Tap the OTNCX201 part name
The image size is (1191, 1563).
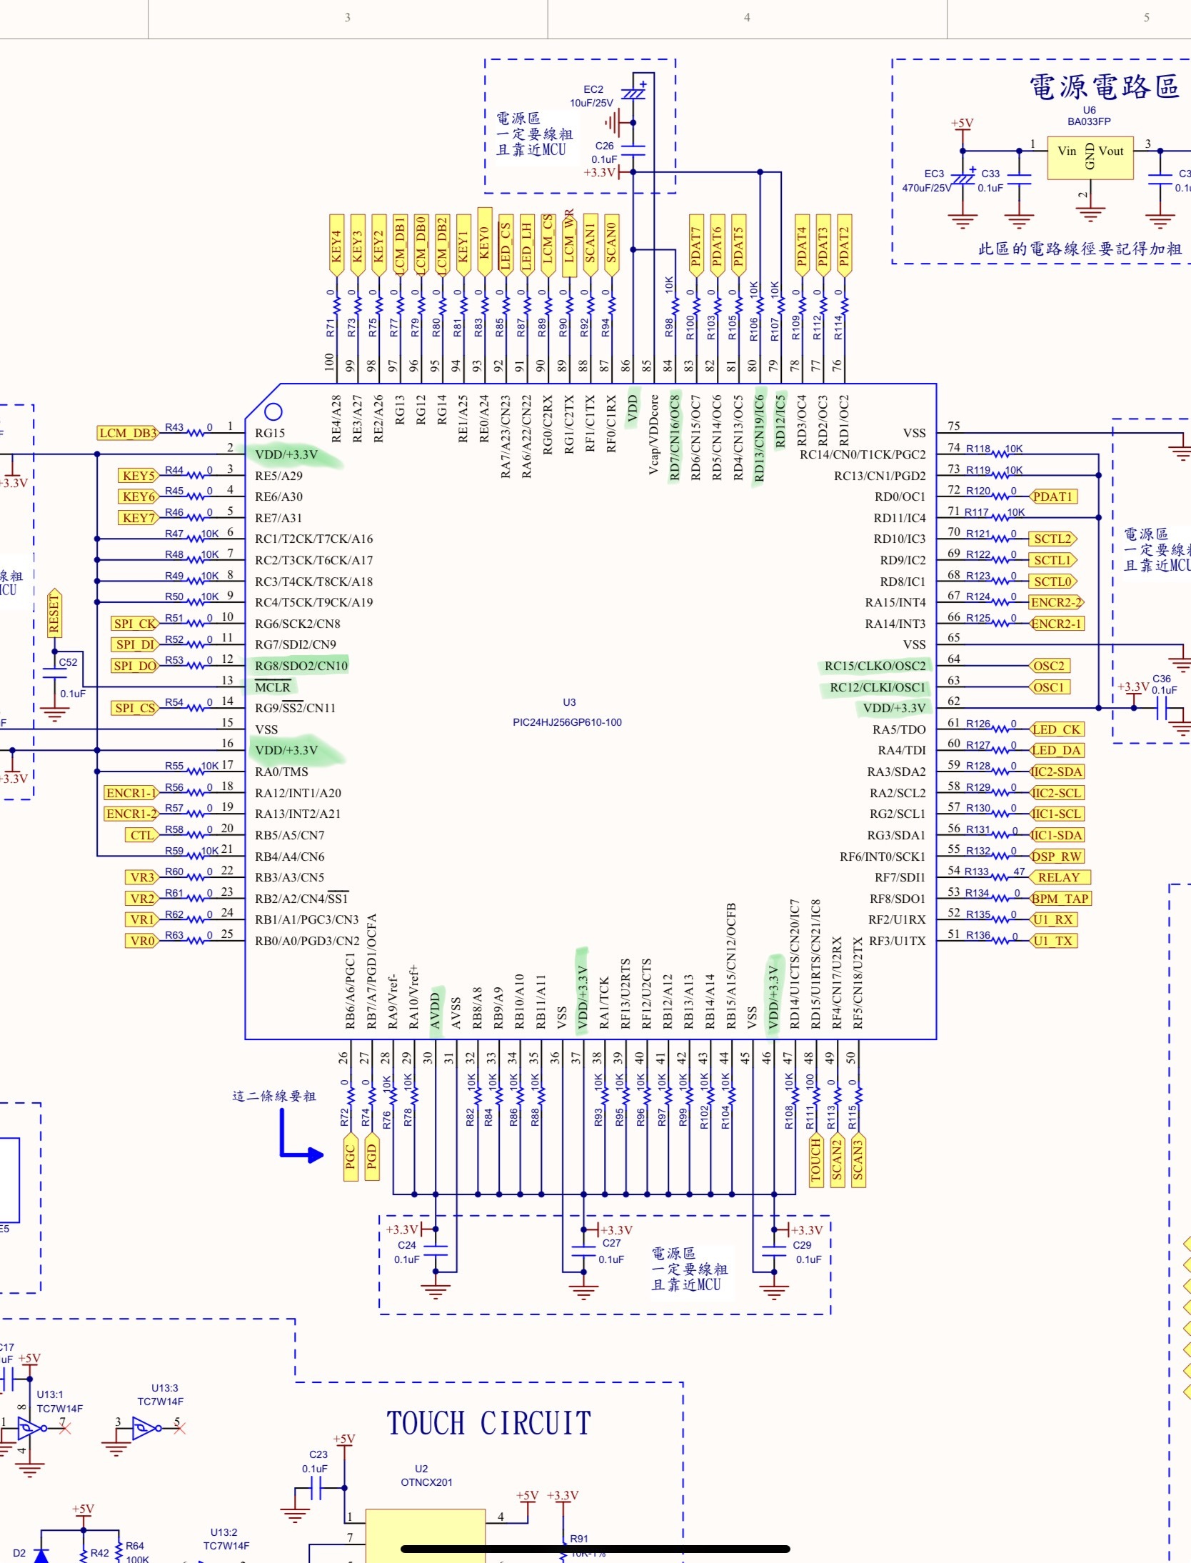tap(426, 1482)
